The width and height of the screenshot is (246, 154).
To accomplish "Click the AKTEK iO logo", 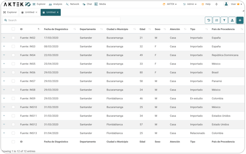I will click(x=17, y=4).
